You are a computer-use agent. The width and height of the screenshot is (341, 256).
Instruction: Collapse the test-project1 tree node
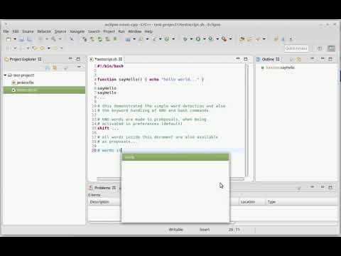(5, 75)
